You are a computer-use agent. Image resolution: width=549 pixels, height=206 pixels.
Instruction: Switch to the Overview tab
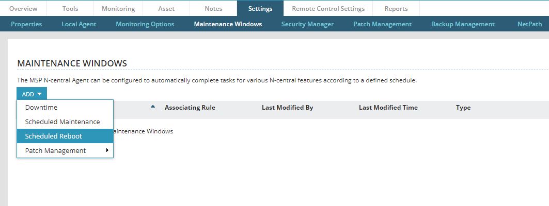tap(23, 9)
